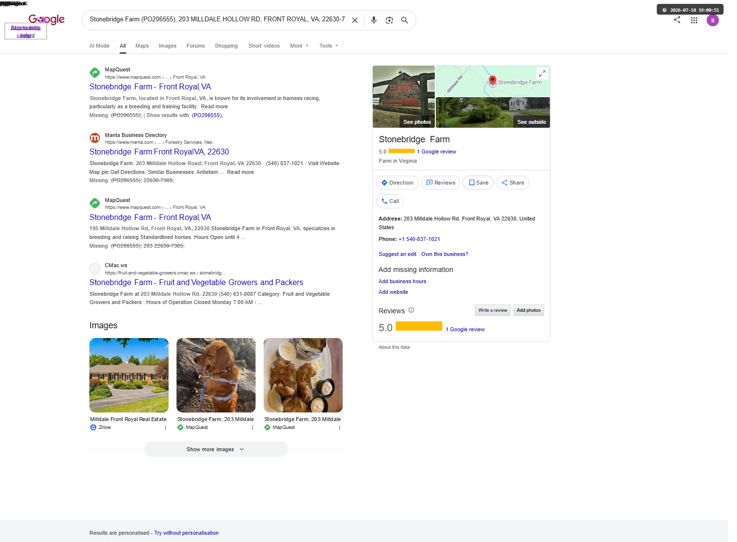The width and height of the screenshot is (737, 542).
Task: Save Stonebridge Farm with the Save button
Action: (x=479, y=183)
